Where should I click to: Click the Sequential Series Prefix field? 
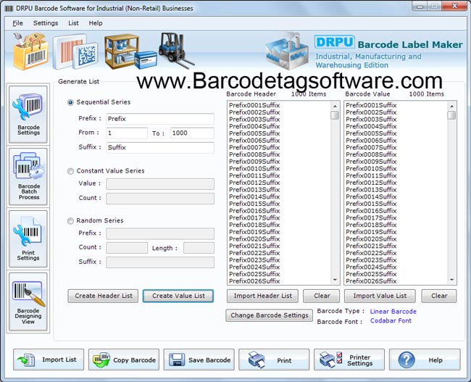160,119
